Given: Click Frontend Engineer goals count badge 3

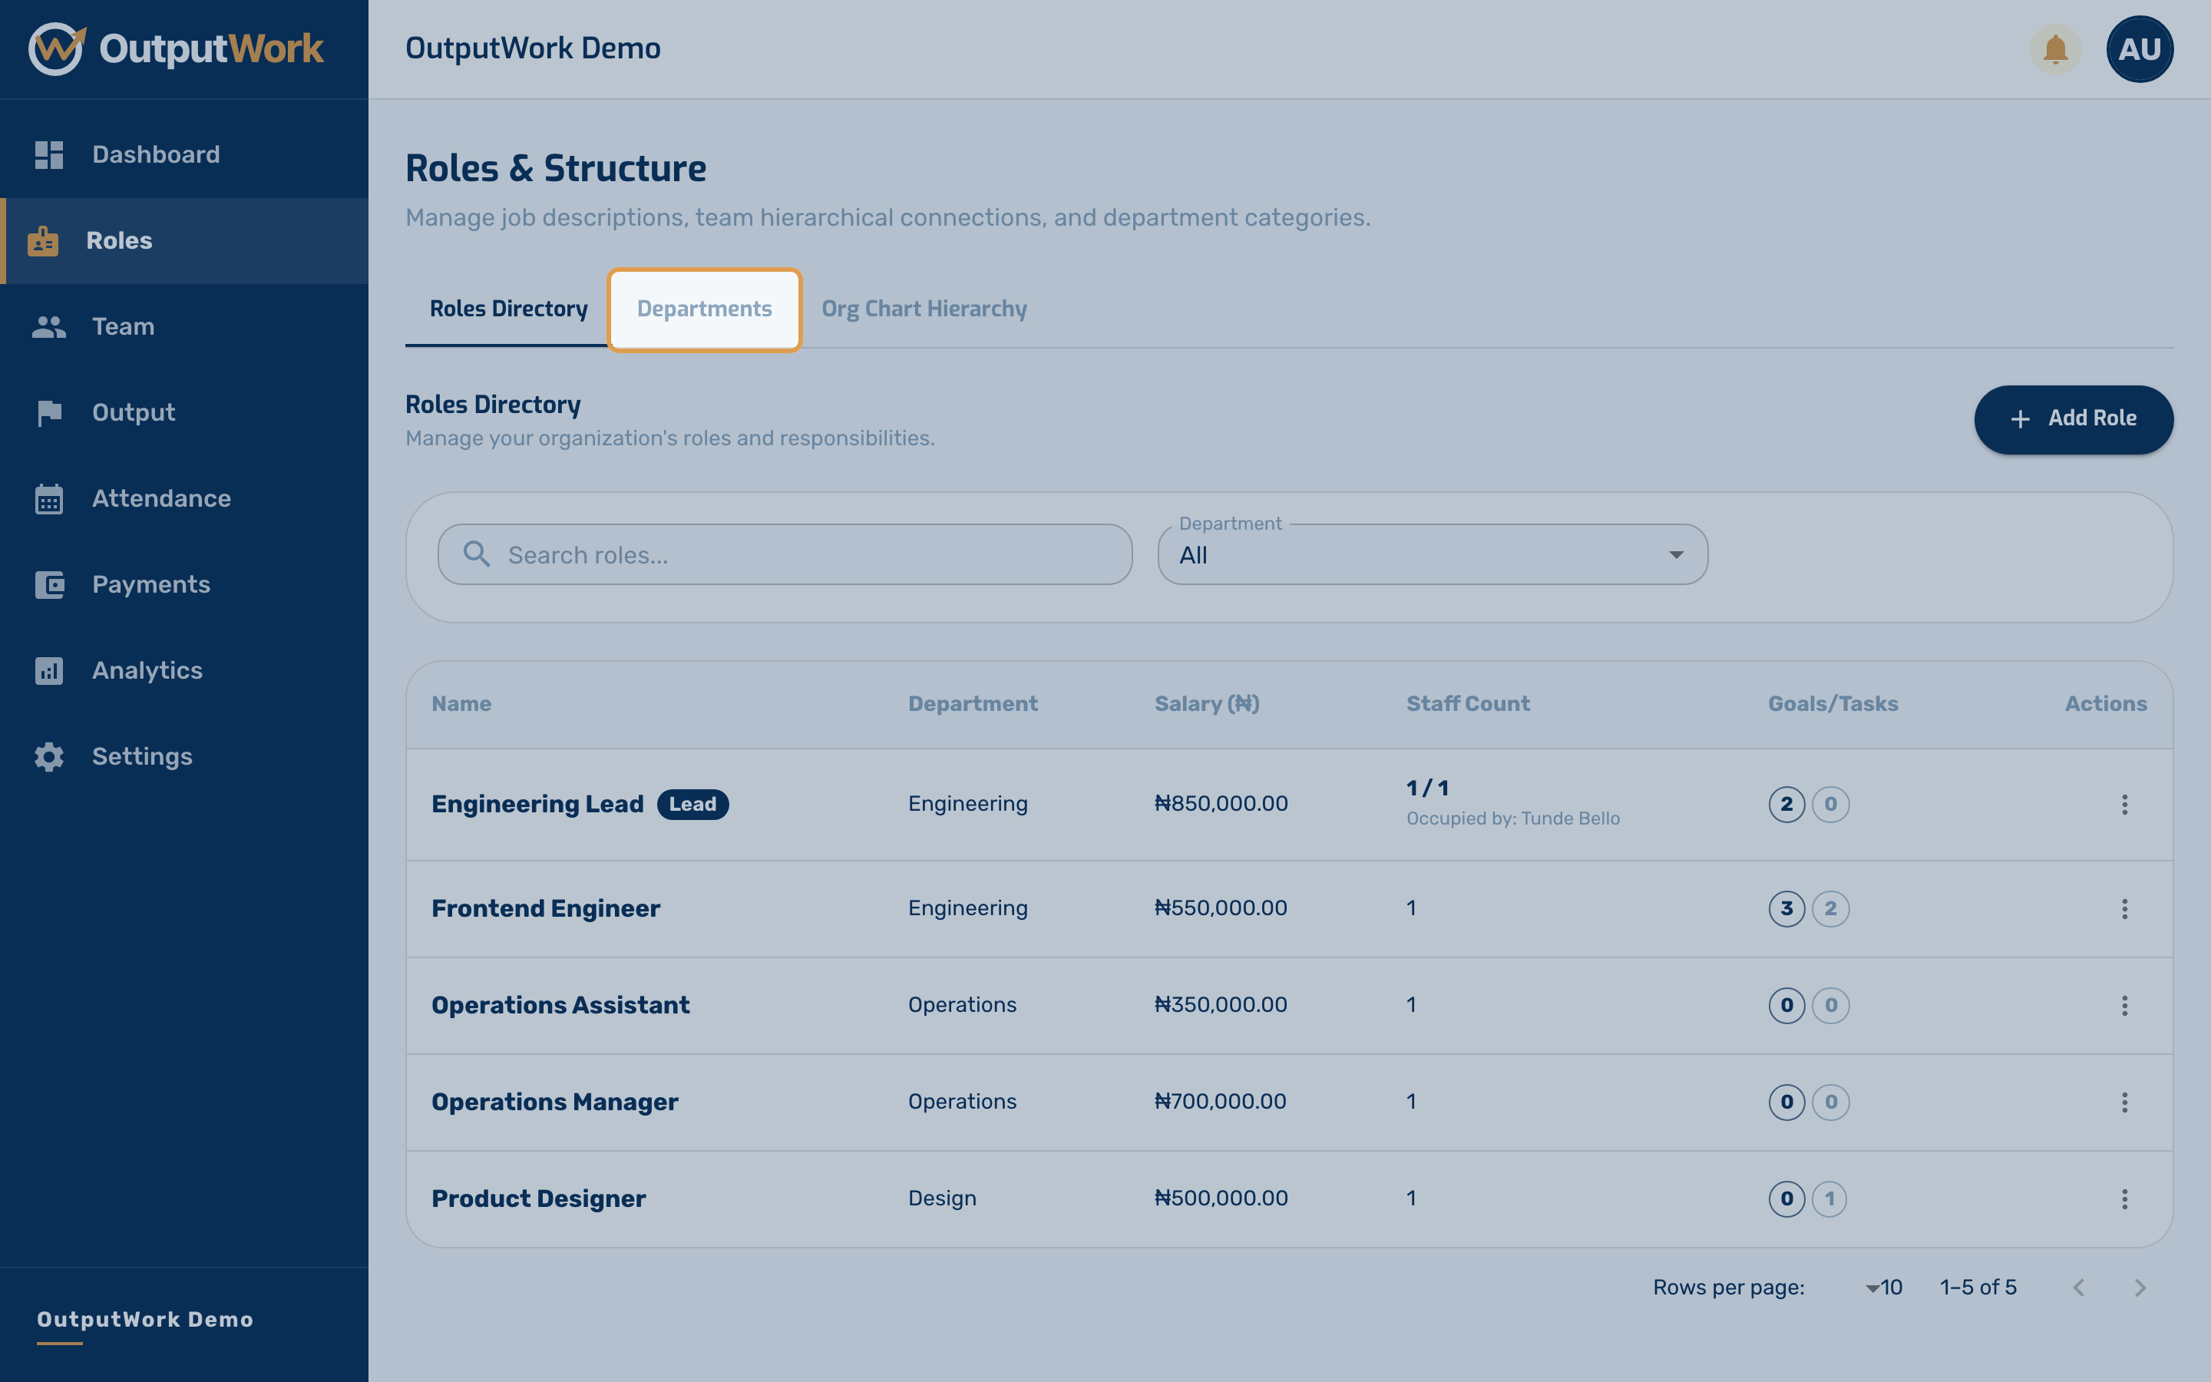Looking at the screenshot, I should [x=1786, y=908].
